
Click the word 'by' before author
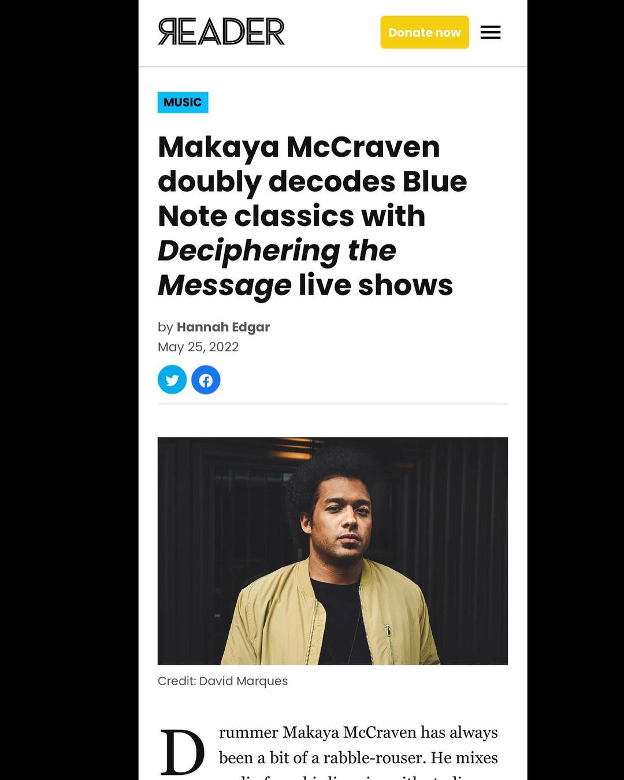[165, 327]
